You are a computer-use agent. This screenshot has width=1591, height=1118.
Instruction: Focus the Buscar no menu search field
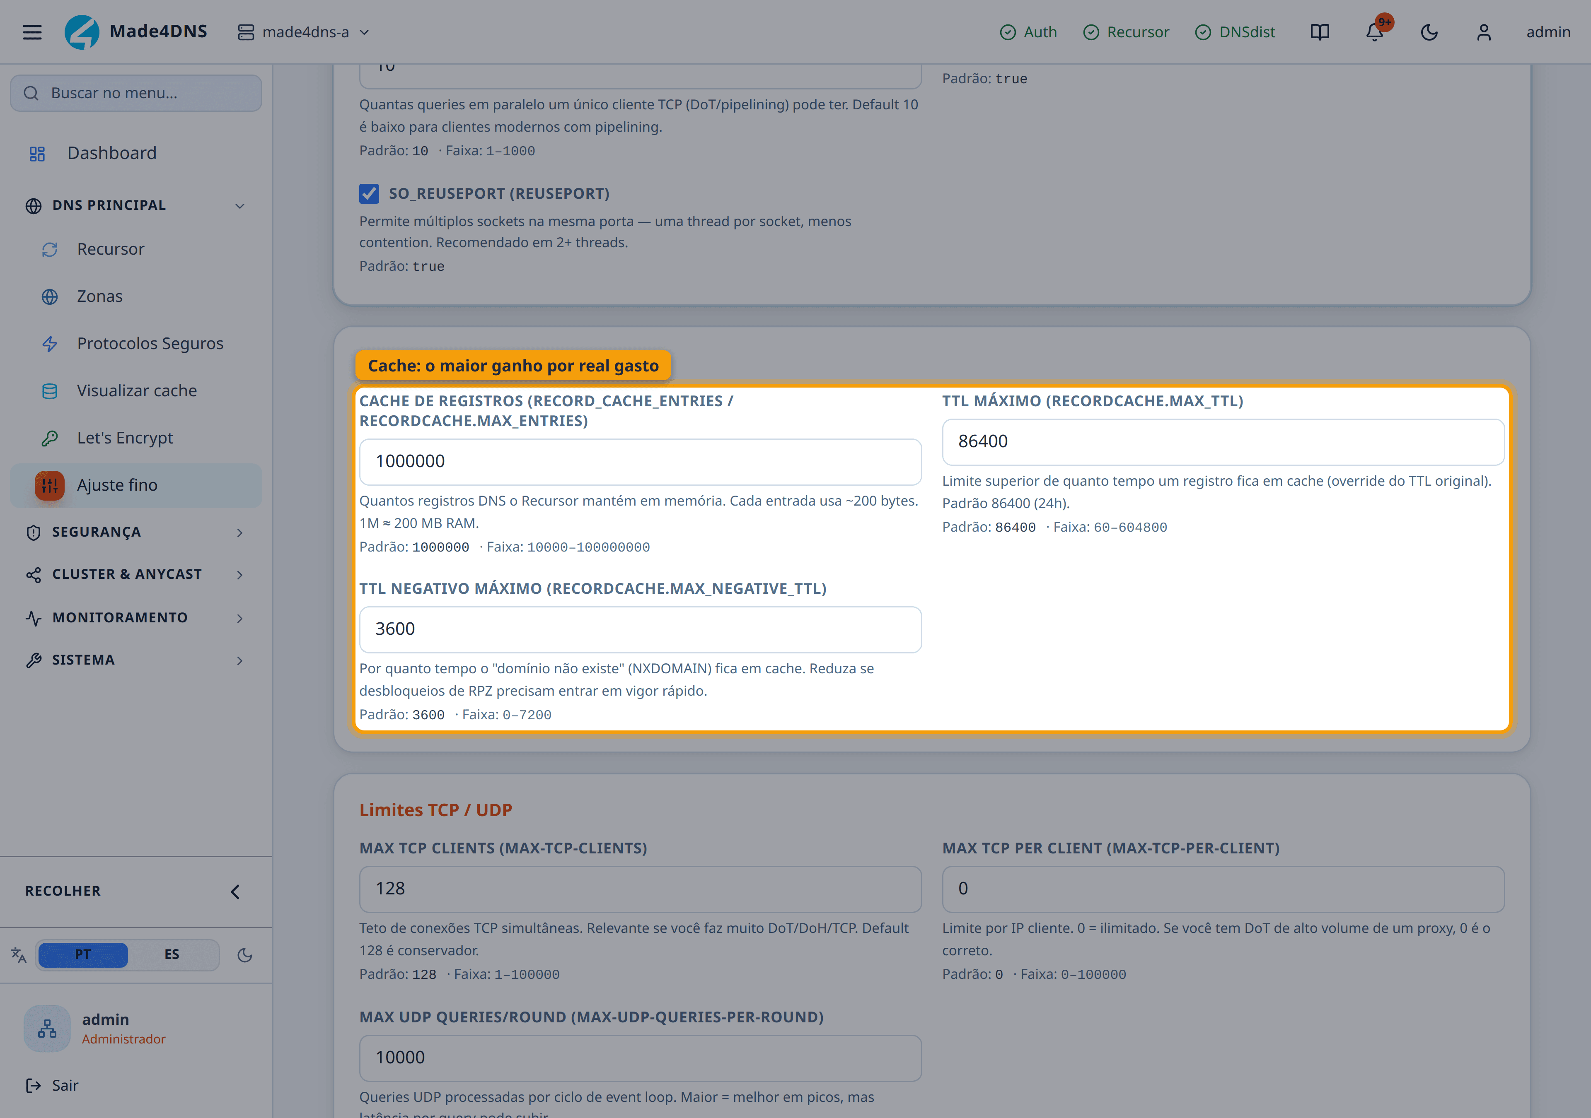pyautogui.click(x=136, y=94)
